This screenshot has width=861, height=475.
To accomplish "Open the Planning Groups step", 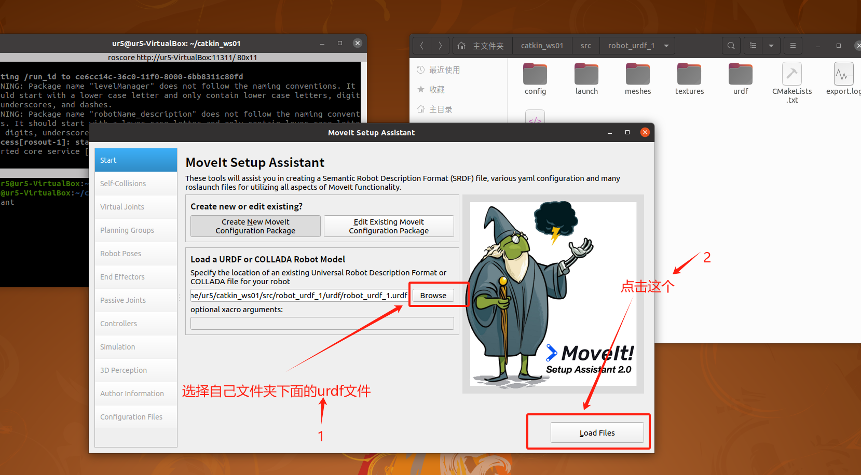I will [136, 230].
